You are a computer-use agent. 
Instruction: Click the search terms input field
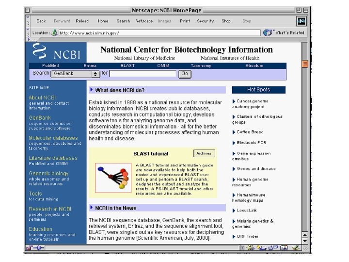(x=143, y=74)
